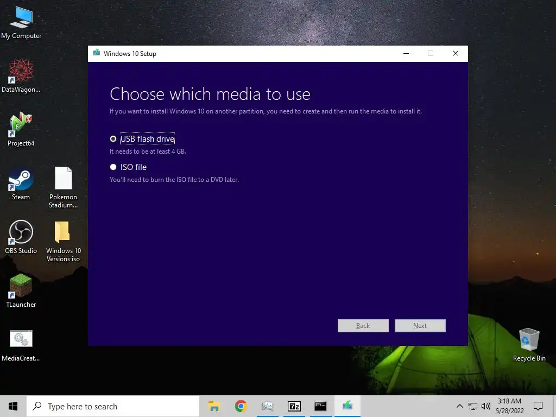Click the 'Choose which media to use' heading
The height and width of the screenshot is (417, 556).
tap(210, 94)
